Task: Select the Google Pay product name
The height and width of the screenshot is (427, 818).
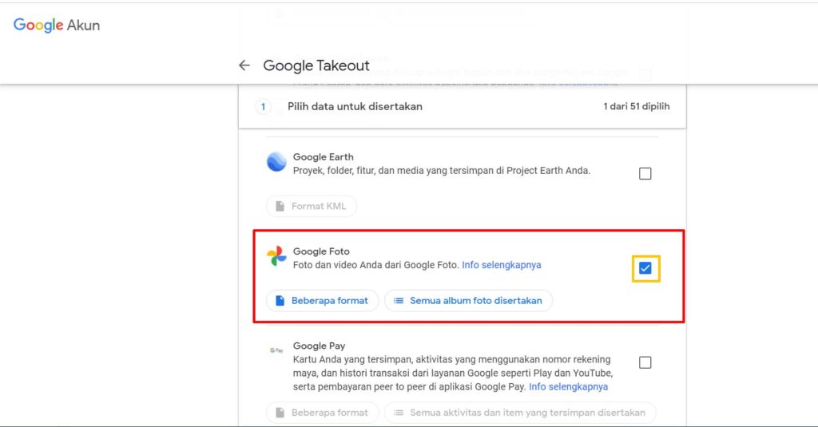Action: coord(319,346)
